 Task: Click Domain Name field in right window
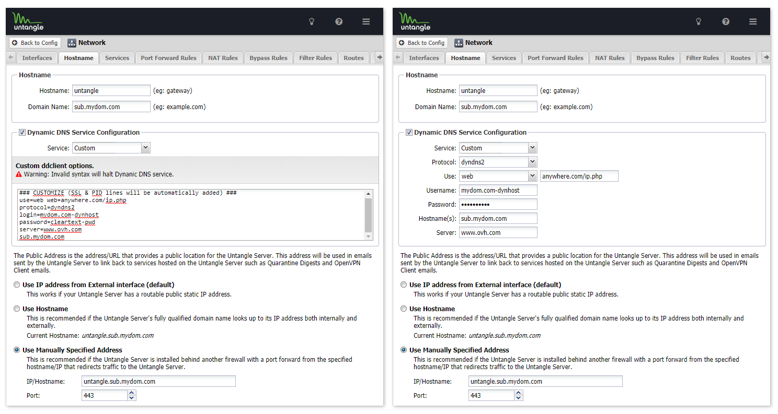498,107
